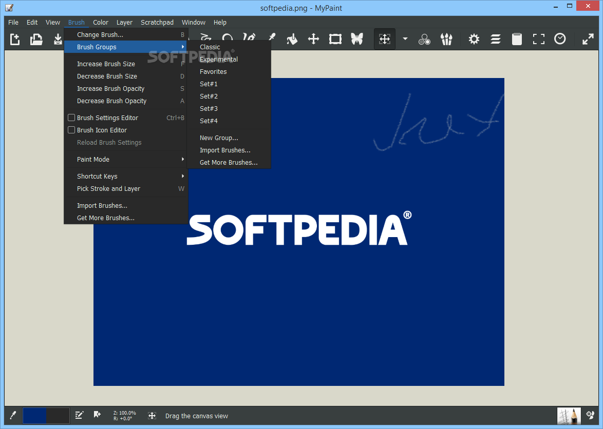Click the expand arrows icon at toolbar end
The width and height of the screenshot is (603, 429).
[x=588, y=39]
